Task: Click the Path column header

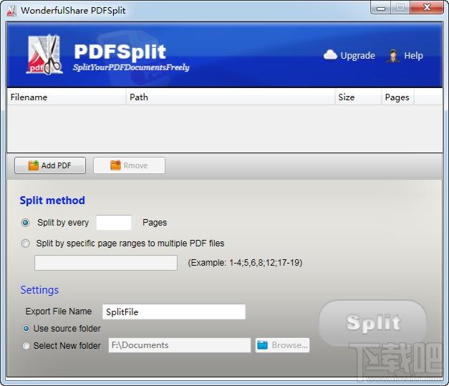Action: tap(231, 97)
